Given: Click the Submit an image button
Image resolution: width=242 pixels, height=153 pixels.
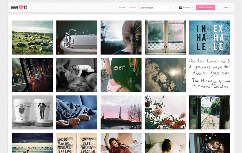Looking at the screenshot, I should [x=206, y=7].
